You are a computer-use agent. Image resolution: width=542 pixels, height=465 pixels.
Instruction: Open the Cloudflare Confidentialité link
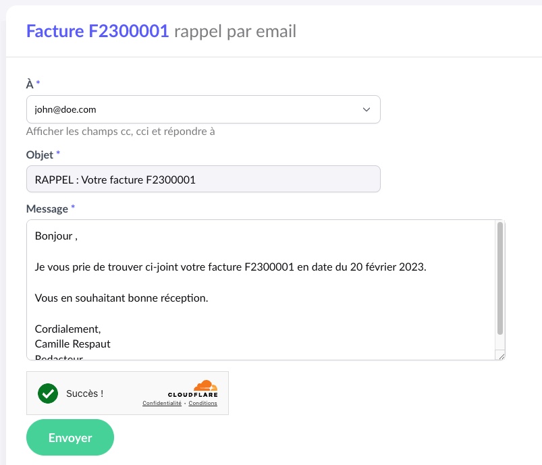162,403
